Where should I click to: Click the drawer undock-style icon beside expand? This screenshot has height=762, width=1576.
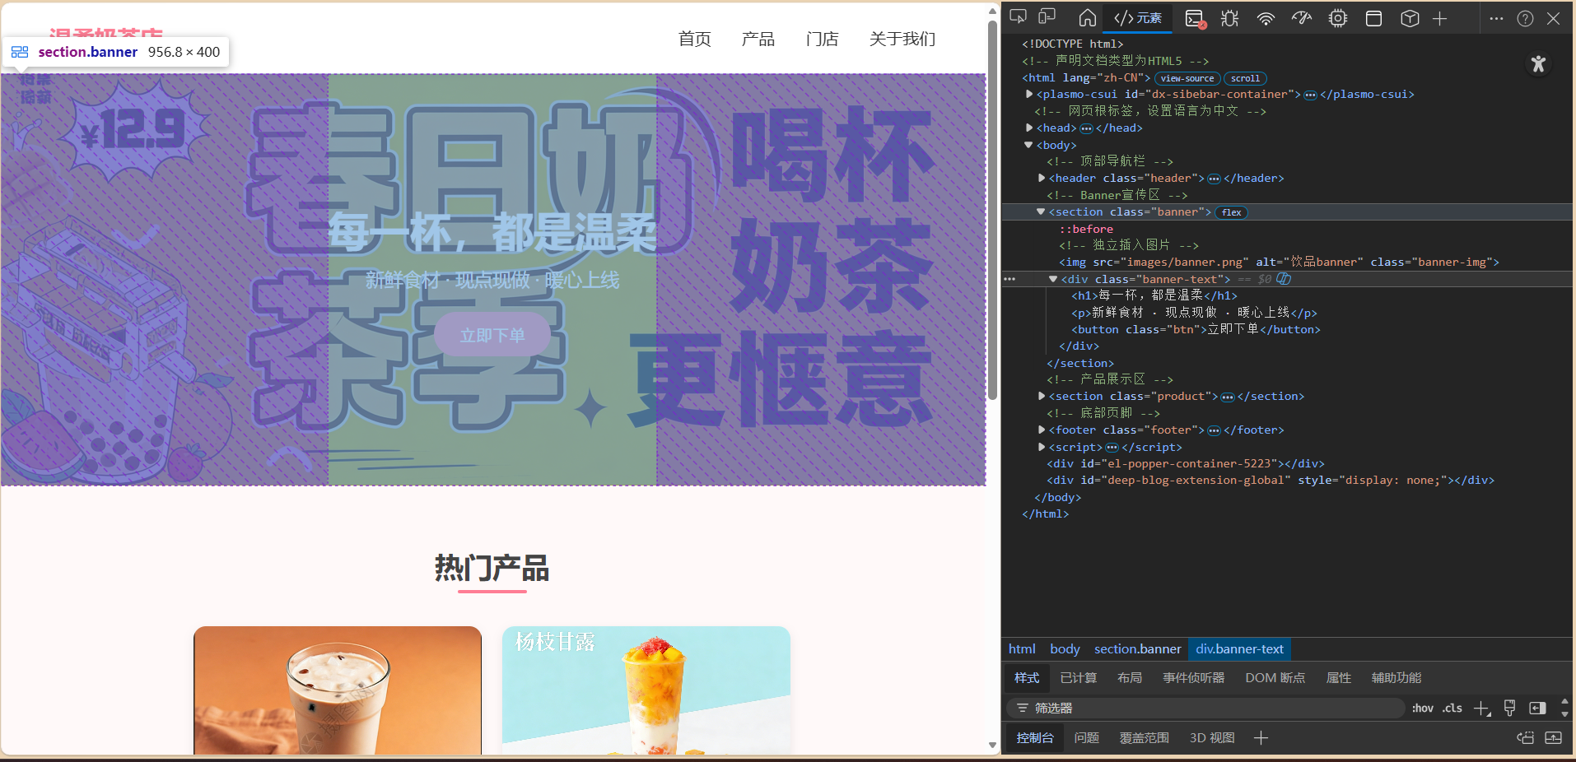click(1525, 738)
